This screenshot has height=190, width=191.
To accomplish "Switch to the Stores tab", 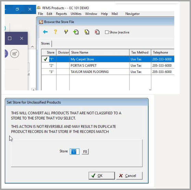I will tap(45, 43).
